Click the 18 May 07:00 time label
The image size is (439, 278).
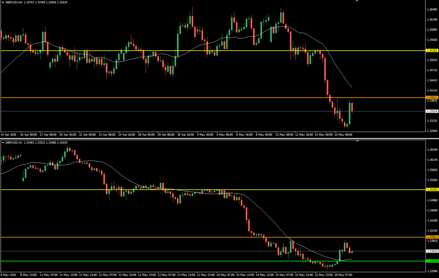coord(343,275)
